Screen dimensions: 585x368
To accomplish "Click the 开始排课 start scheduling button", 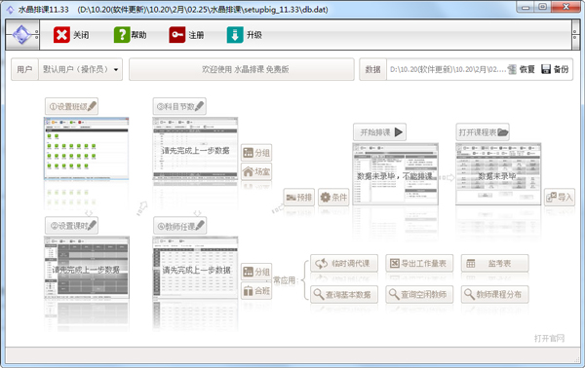I will click(x=380, y=132).
